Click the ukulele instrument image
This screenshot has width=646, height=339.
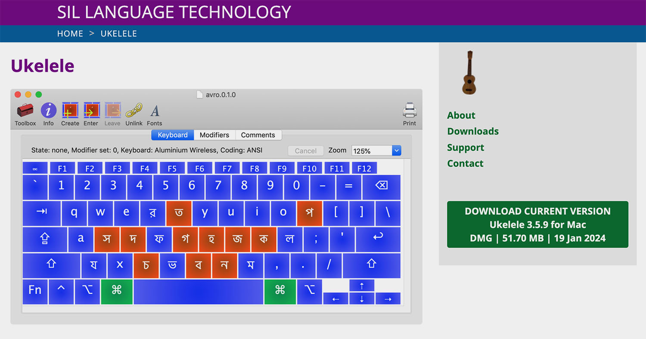click(469, 73)
